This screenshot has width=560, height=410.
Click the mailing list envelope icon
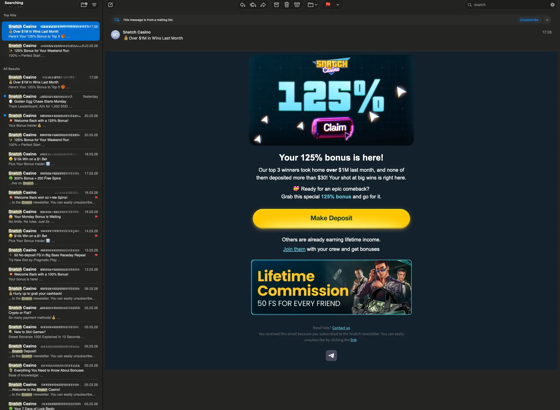pyautogui.click(x=117, y=20)
